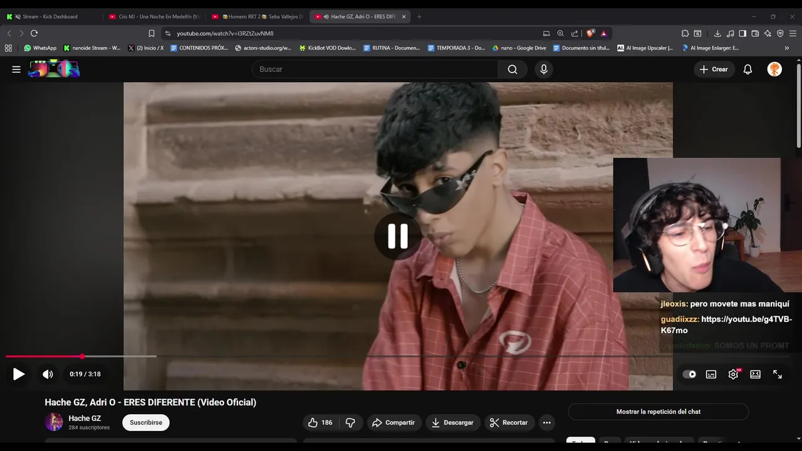Click the Crear create button

tap(714, 70)
